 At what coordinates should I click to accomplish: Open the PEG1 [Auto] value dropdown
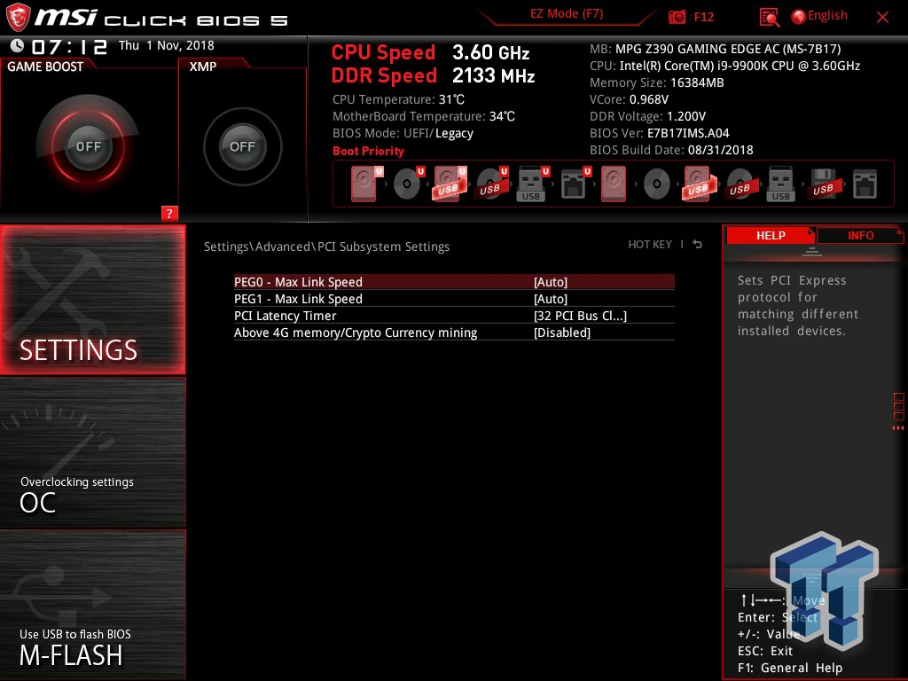coord(551,299)
